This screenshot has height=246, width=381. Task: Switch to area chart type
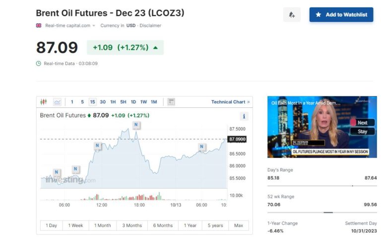58,102
